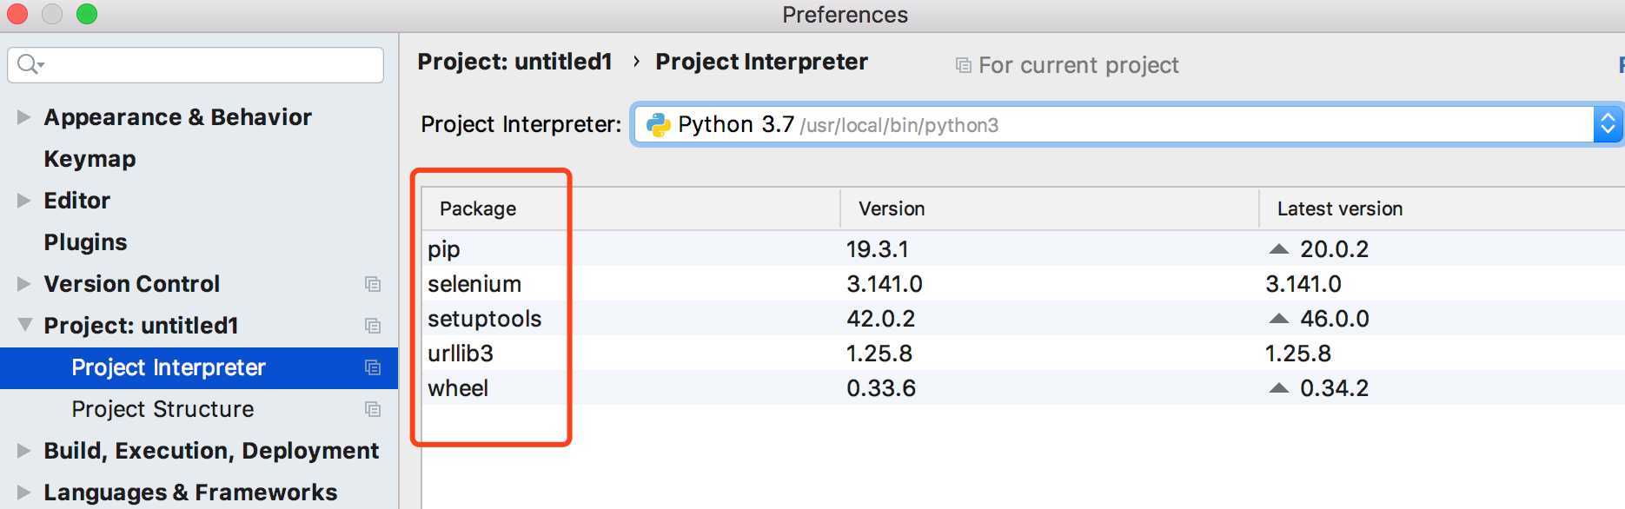Click version cell 42.0.2
The height and width of the screenshot is (509, 1625).
click(881, 319)
